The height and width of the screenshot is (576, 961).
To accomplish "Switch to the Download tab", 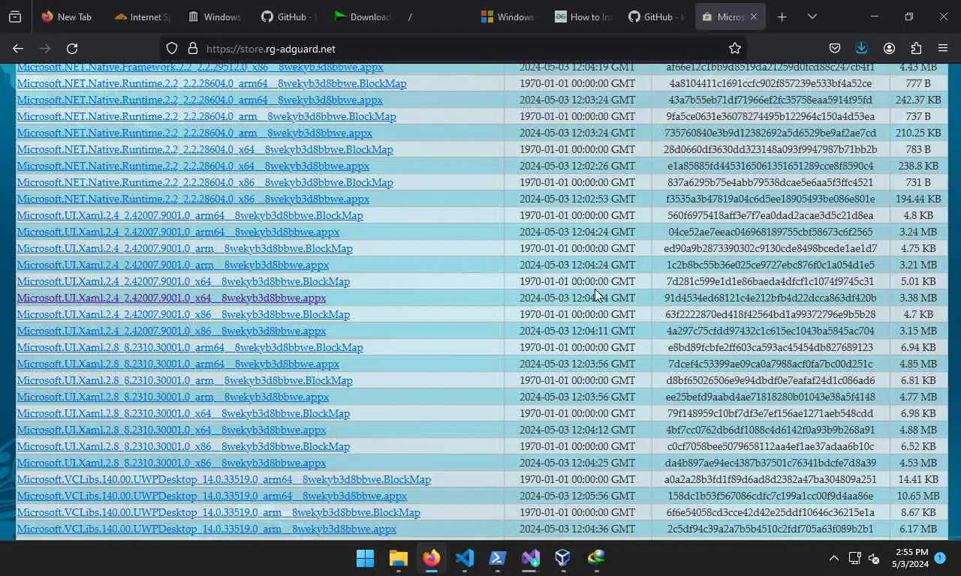I will point(362,16).
